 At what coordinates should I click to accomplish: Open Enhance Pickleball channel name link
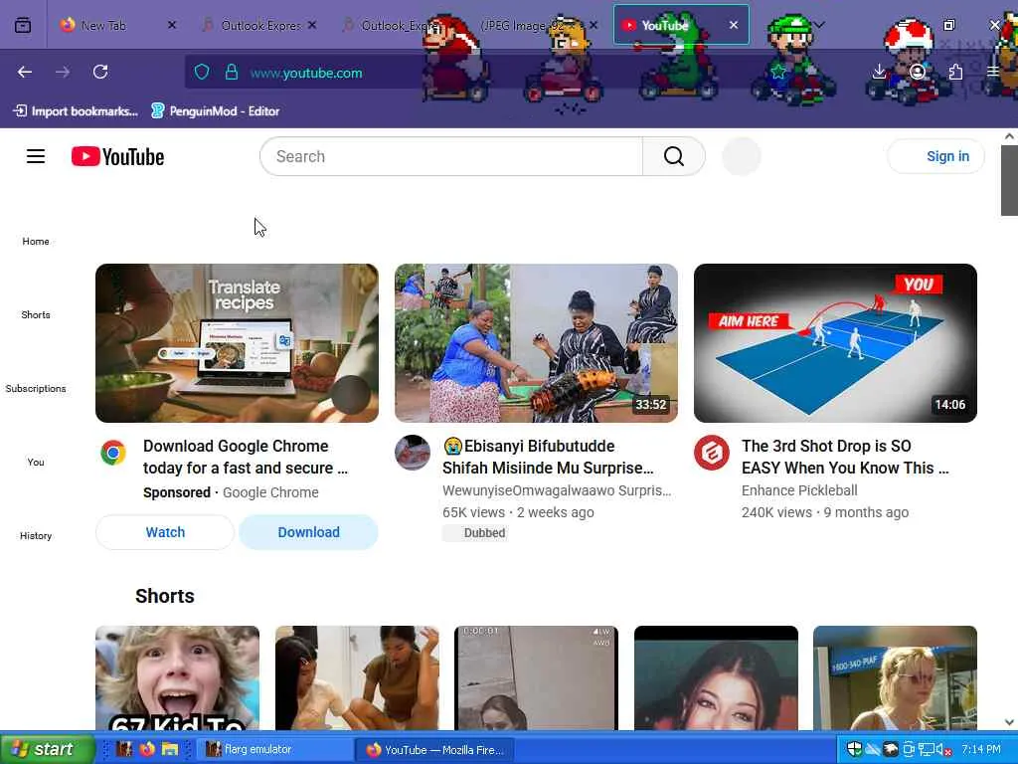799,490
